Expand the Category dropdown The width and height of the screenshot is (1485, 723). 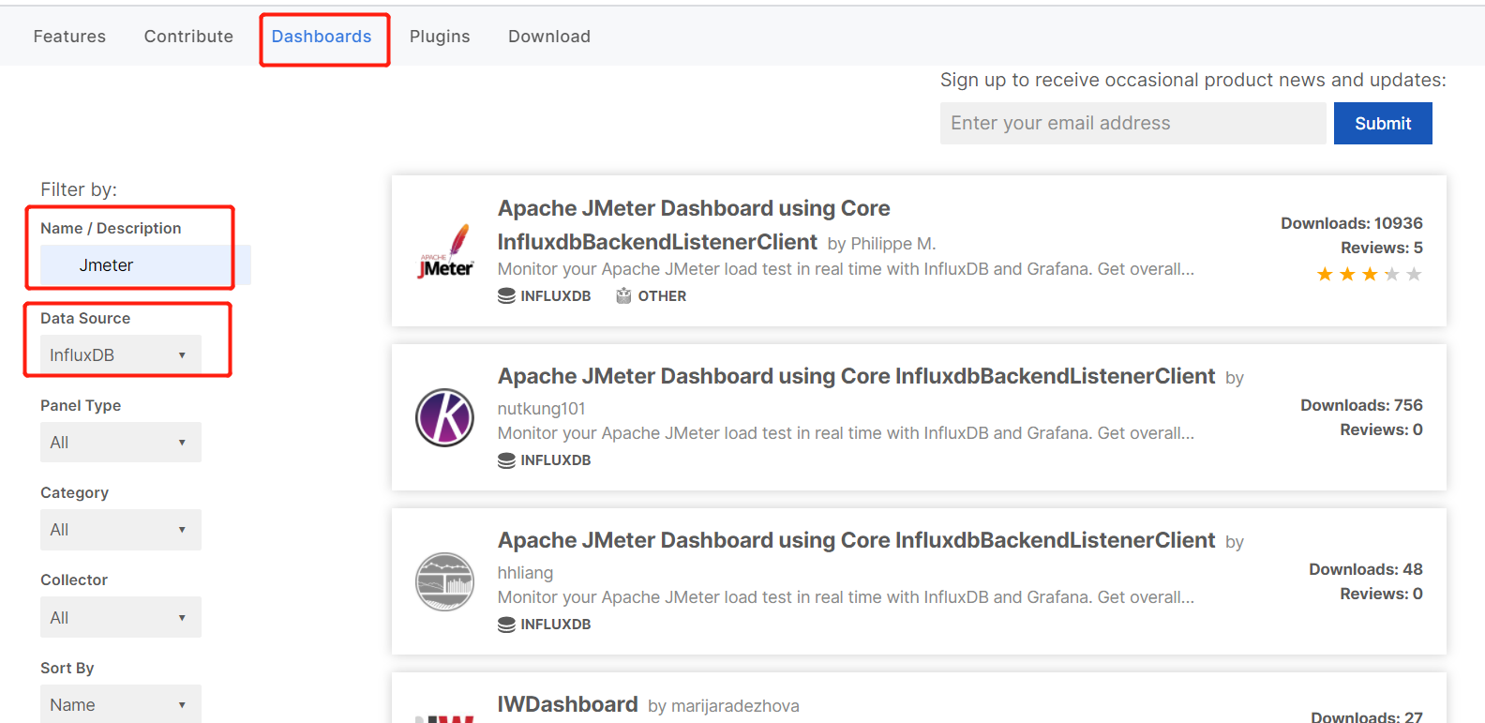click(121, 530)
